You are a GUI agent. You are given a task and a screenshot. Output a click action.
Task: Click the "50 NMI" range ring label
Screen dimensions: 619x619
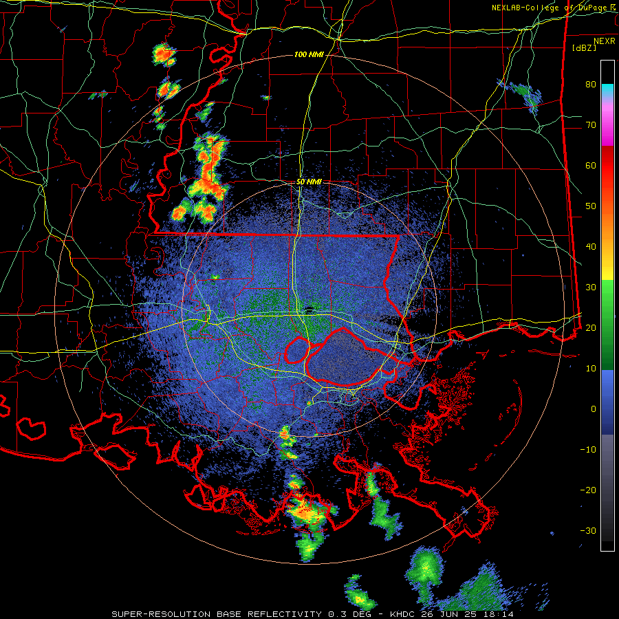pyautogui.click(x=309, y=182)
